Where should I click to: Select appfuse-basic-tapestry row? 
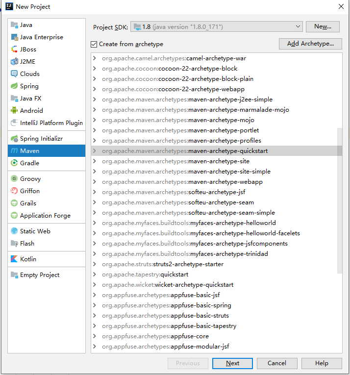[x=217, y=325]
